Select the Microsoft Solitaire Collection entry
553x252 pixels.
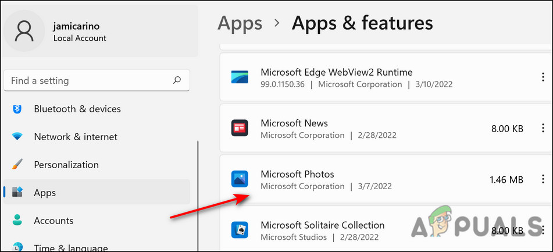click(386, 229)
